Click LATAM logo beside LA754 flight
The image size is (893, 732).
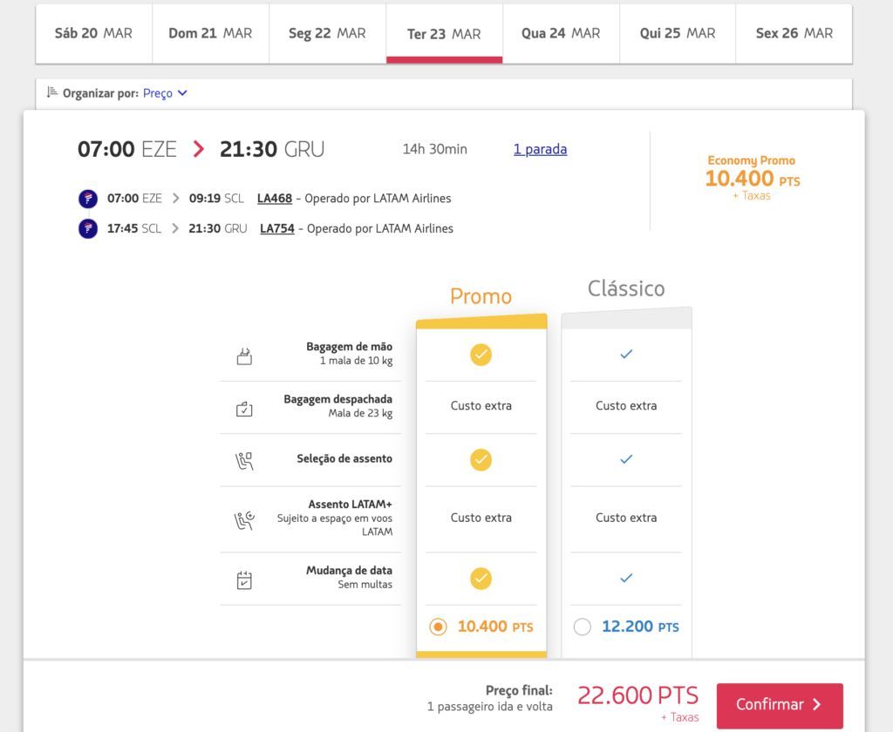[88, 229]
